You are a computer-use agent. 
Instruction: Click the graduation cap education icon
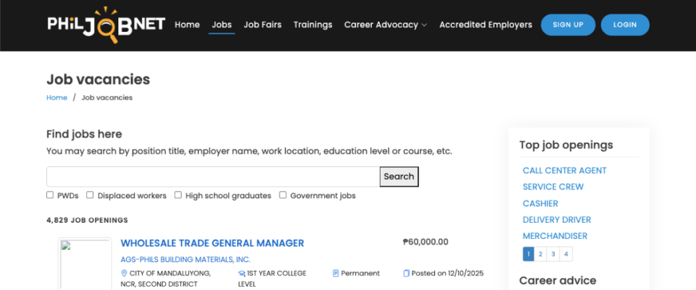pos(242,273)
